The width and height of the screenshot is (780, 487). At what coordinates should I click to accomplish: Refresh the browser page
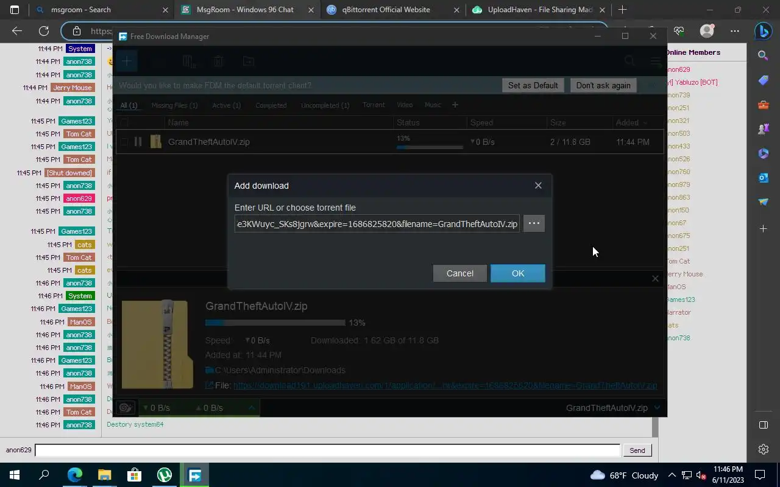click(x=44, y=31)
